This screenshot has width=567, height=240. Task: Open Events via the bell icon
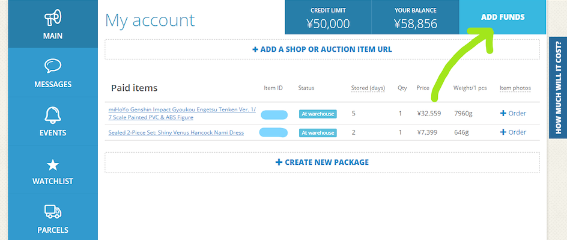coord(53,115)
